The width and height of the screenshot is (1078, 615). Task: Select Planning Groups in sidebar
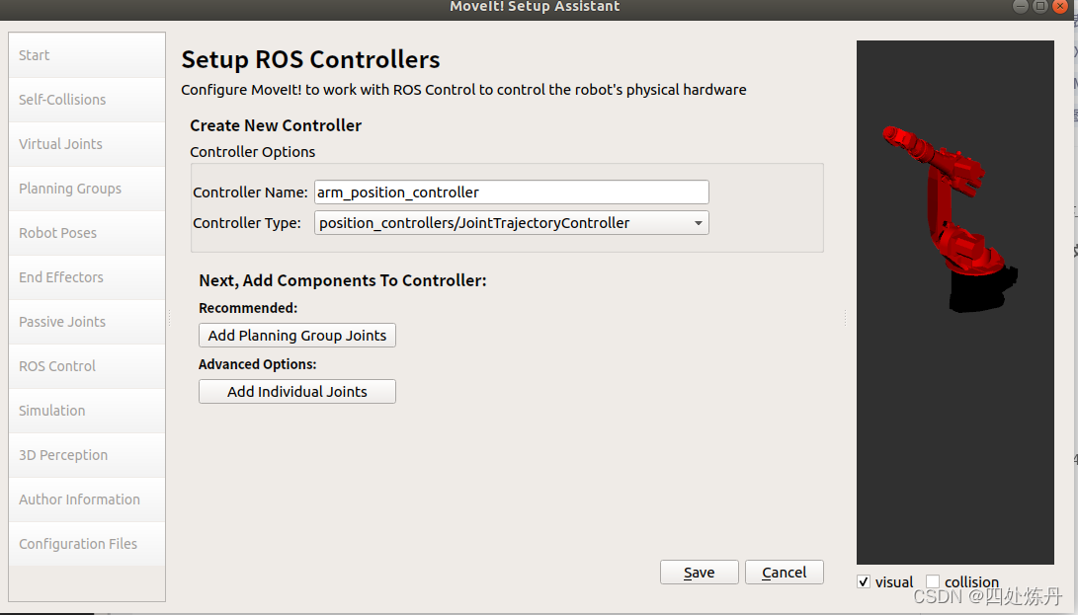click(87, 189)
